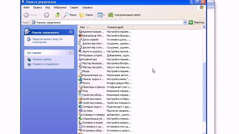Click the address bar field
This screenshot has height=134, width=239.
[x=108, y=22]
